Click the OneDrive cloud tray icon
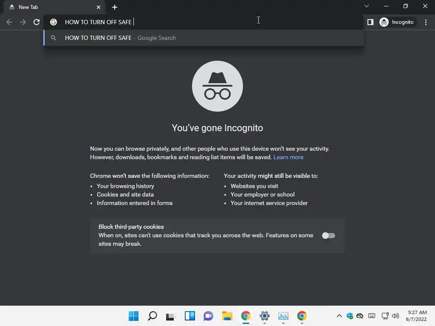This screenshot has width=435, height=326. click(360, 316)
